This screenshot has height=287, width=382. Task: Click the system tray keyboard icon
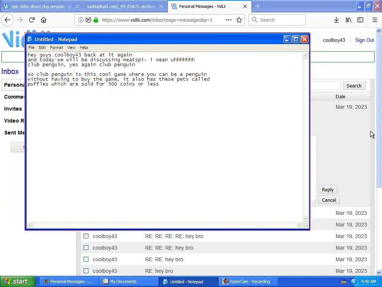[344, 282]
